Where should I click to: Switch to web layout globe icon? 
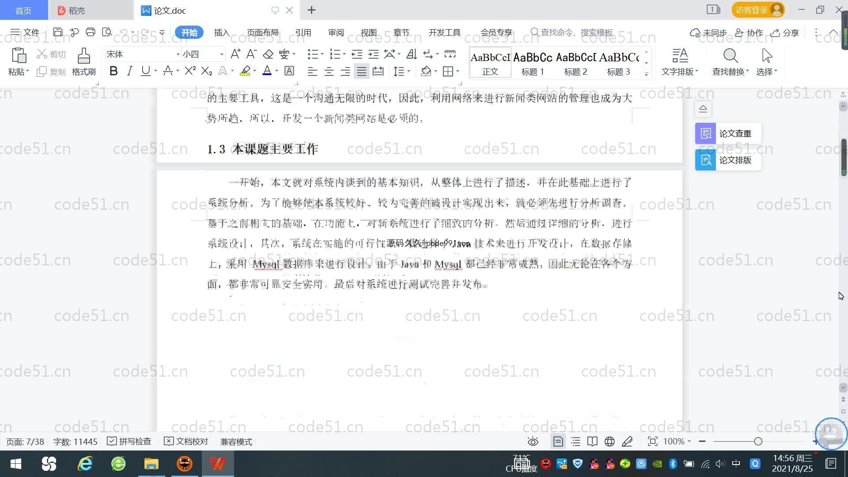tap(609, 442)
